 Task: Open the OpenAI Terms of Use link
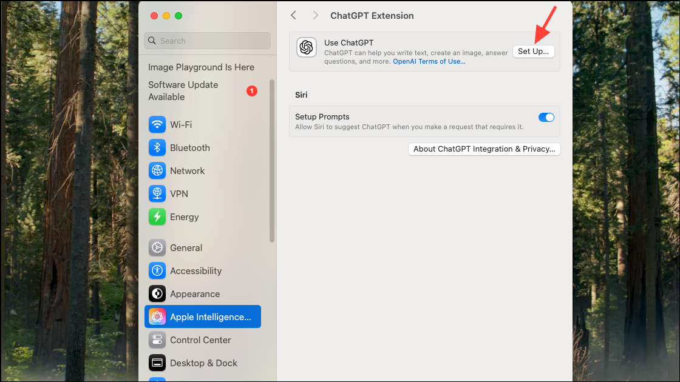point(429,61)
